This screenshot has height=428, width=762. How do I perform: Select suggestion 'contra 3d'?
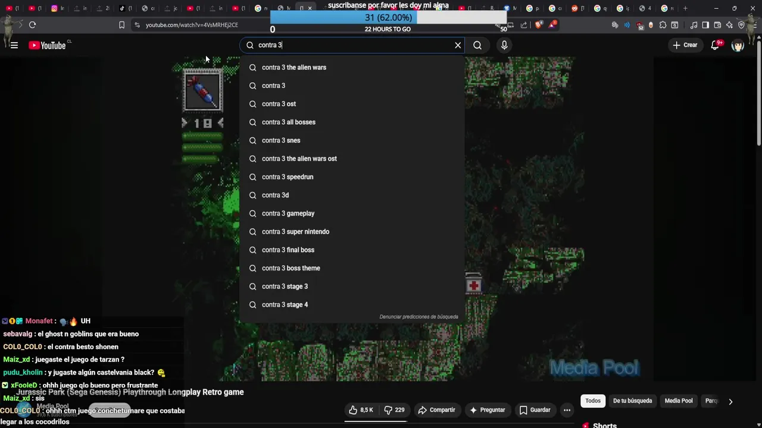tap(352, 195)
